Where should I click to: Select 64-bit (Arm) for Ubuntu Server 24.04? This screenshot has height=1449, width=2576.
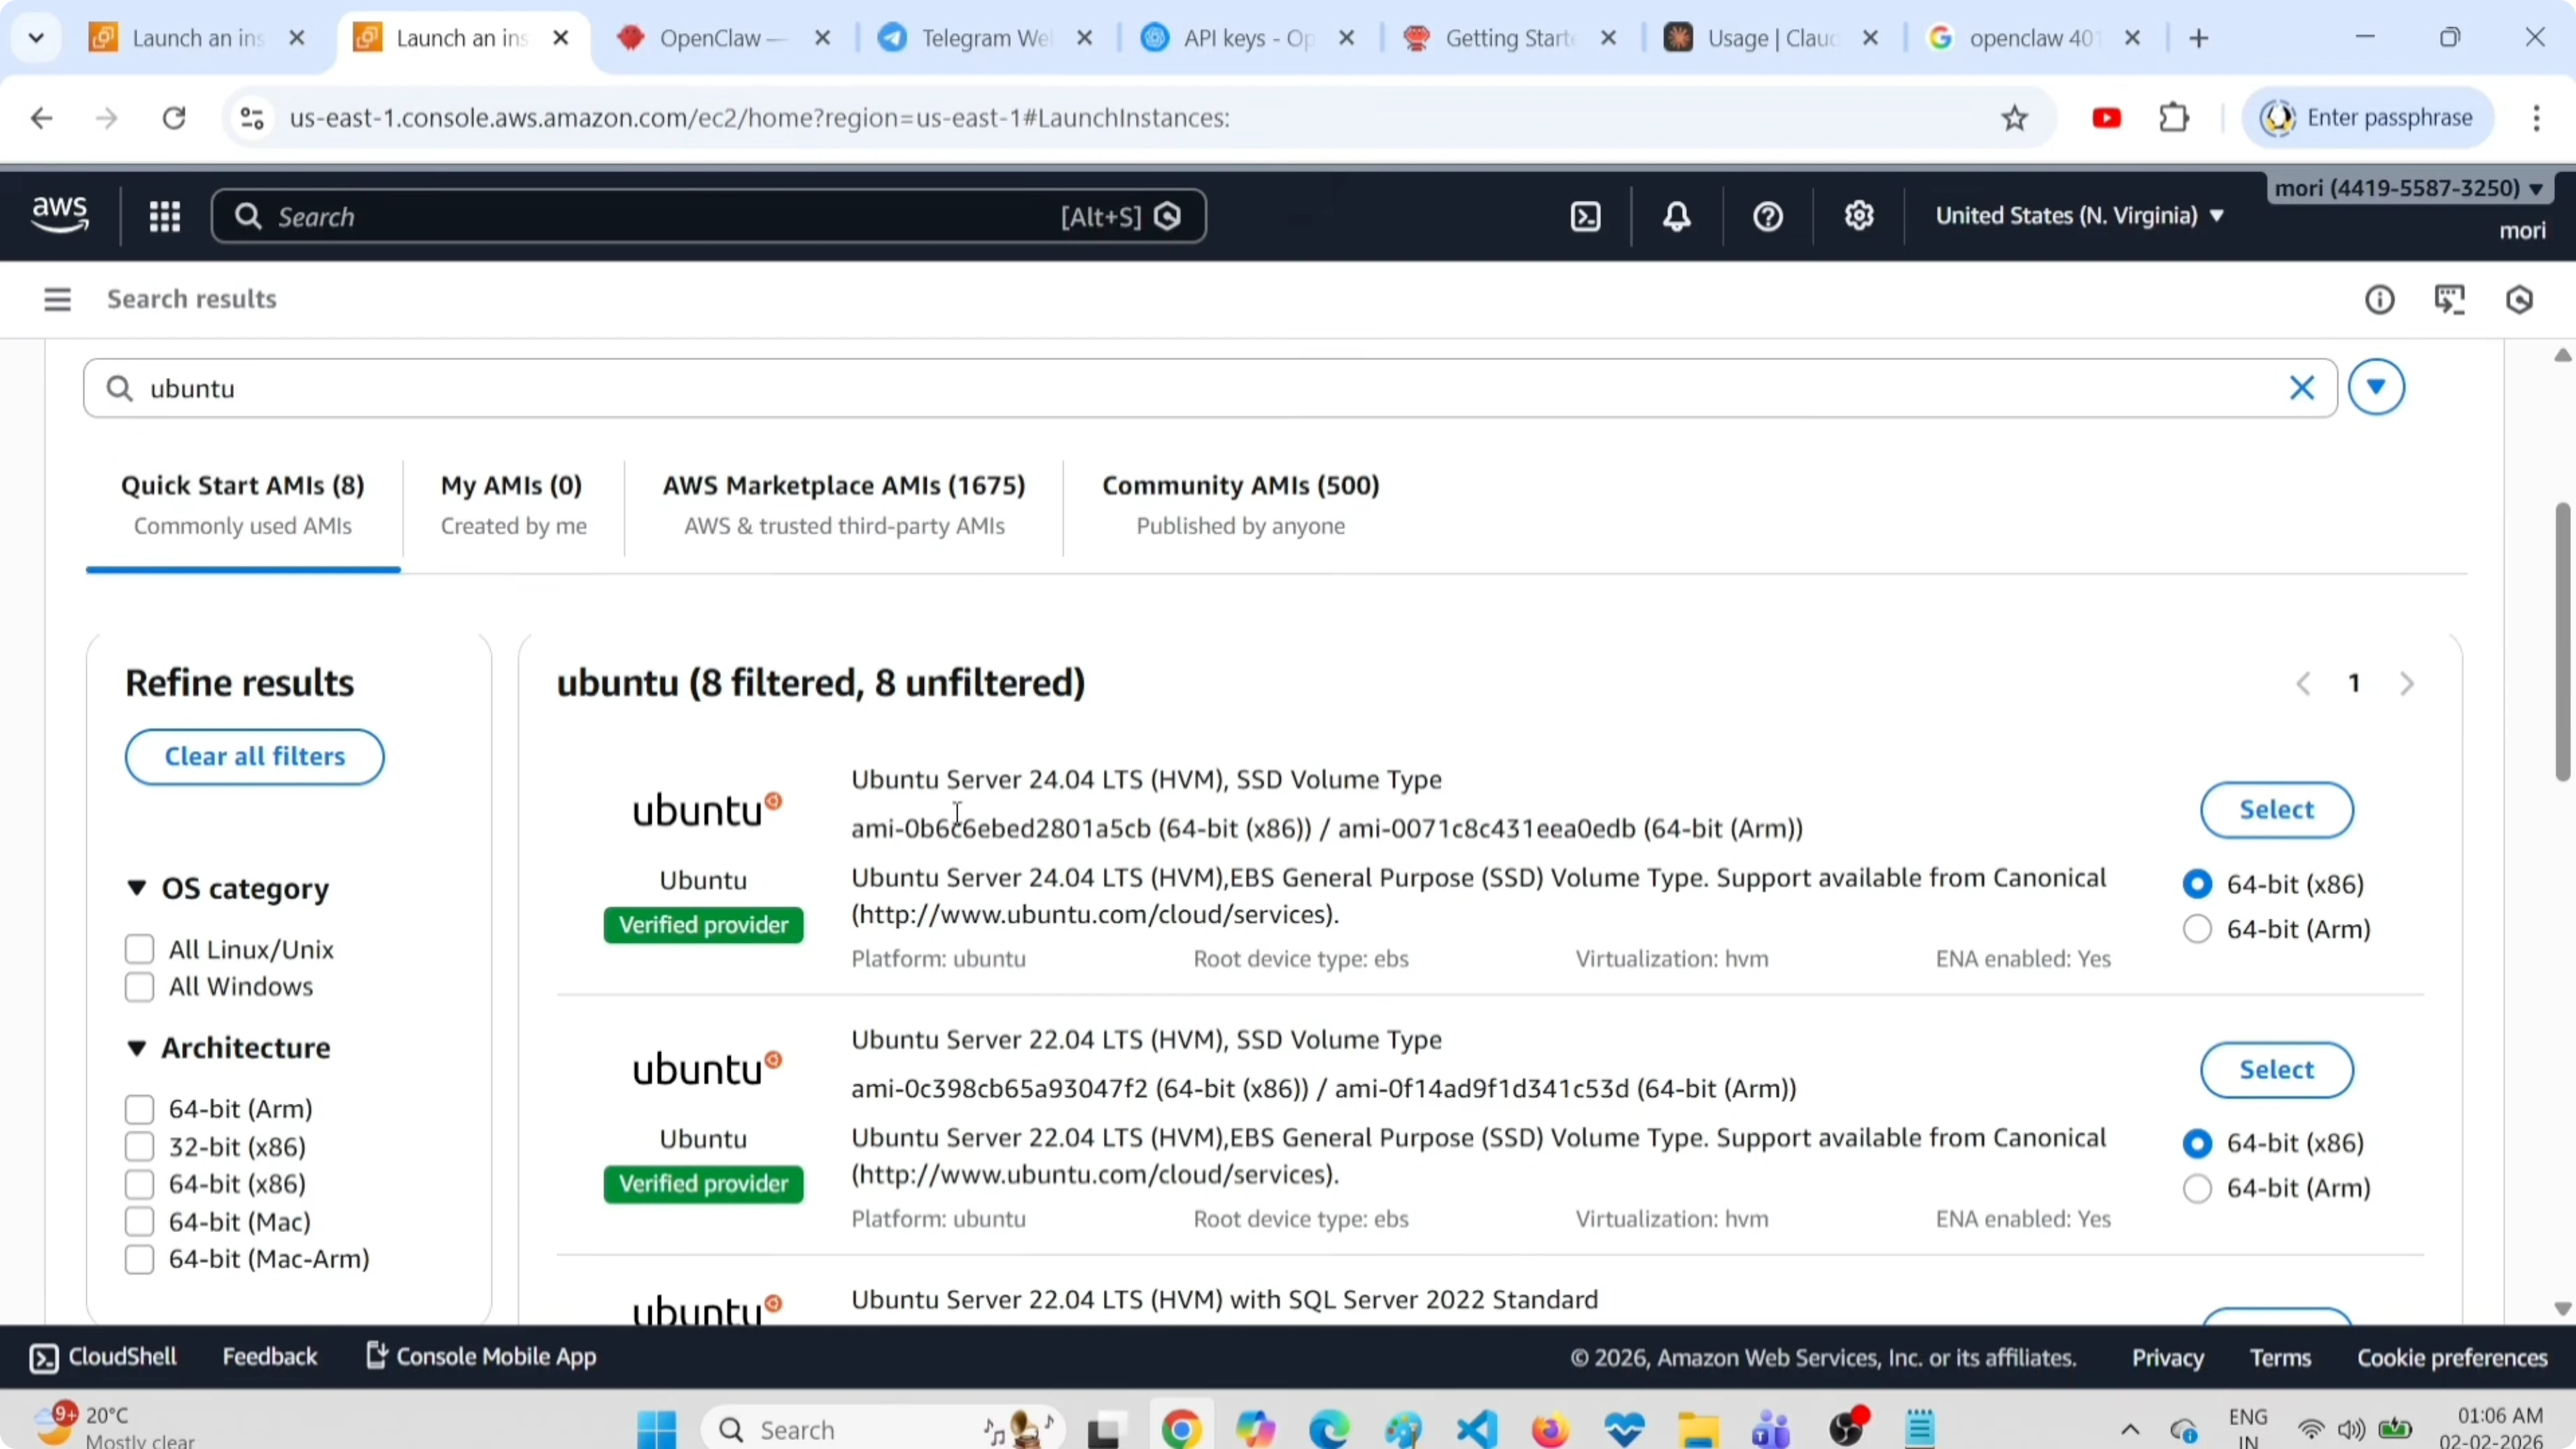pyautogui.click(x=2196, y=929)
